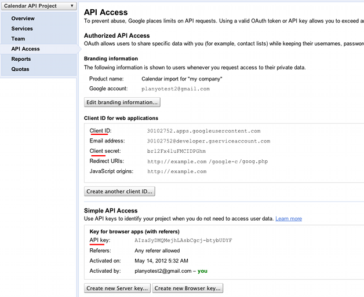Click the client secret value brl2Fx4luFMCIDPGhm
Image resolution: width=364 pixels, height=297 pixels.
coord(176,152)
